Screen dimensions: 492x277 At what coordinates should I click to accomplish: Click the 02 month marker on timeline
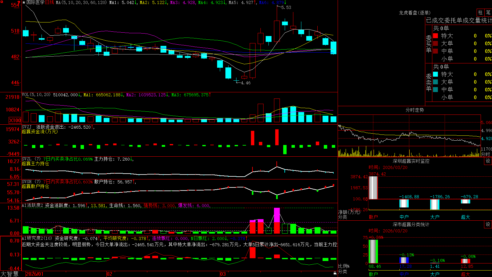pyautogui.click(x=109, y=274)
